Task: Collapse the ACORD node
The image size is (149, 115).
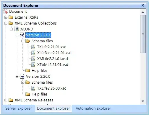Action: (x=11, y=29)
